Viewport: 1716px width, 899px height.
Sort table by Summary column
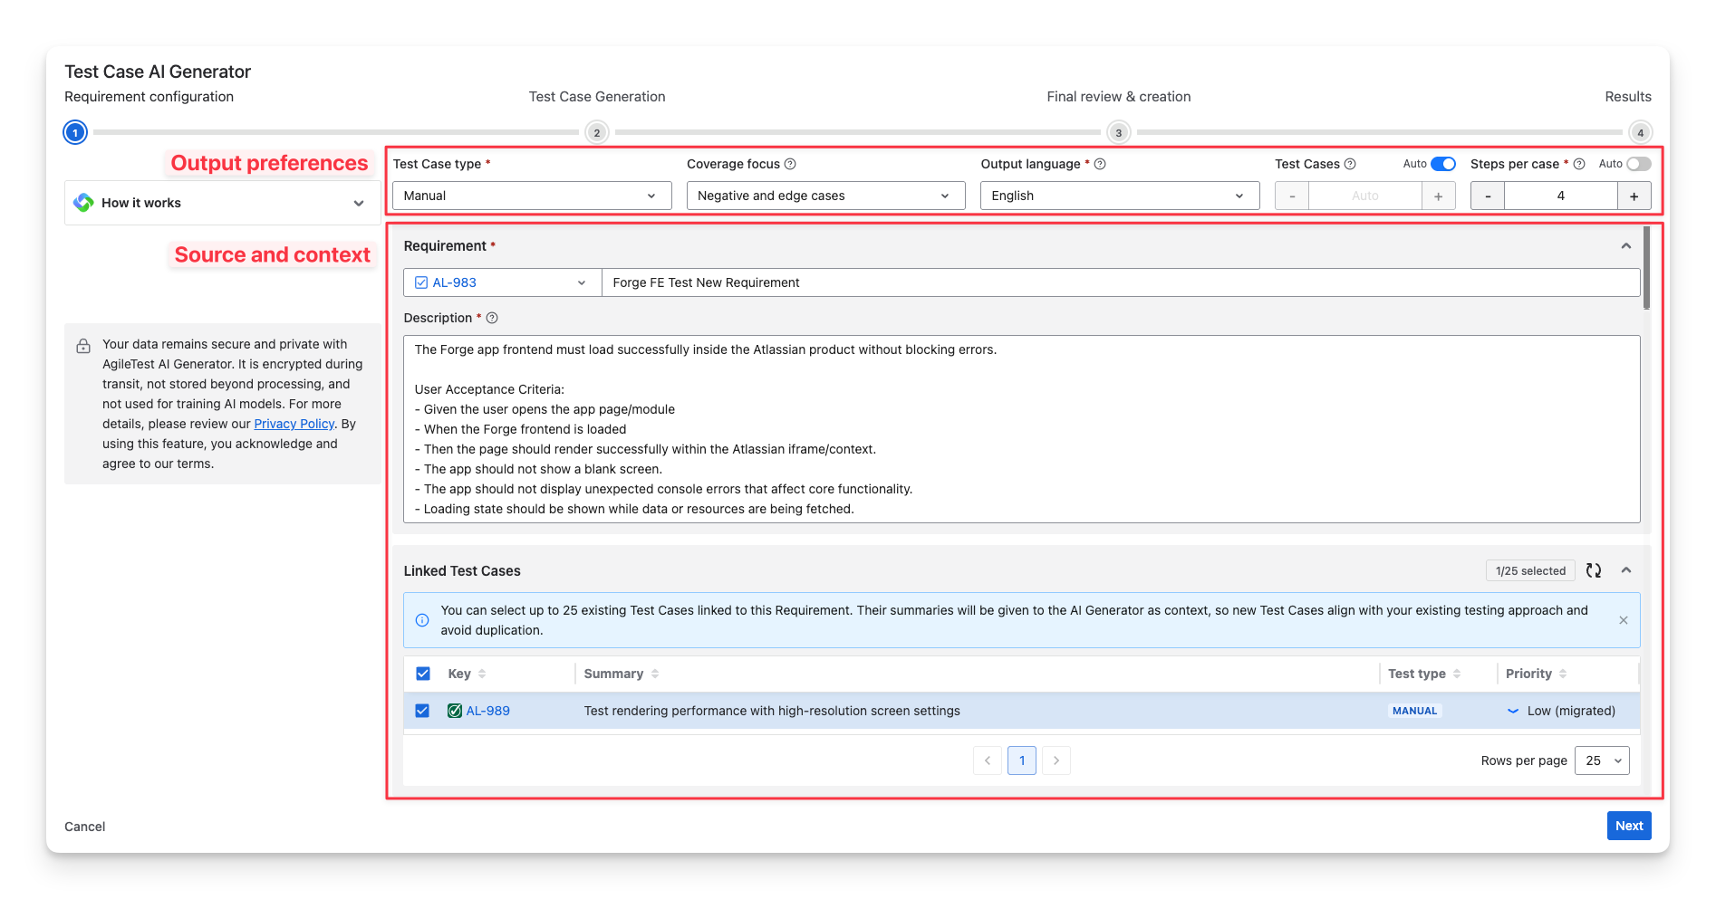coord(655,674)
